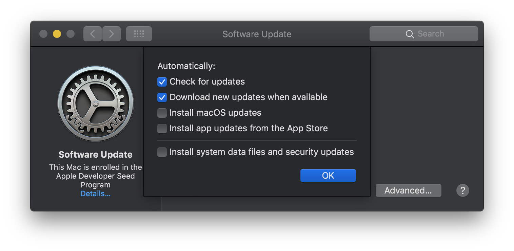Enable Install system data files checkbox

[162, 152]
